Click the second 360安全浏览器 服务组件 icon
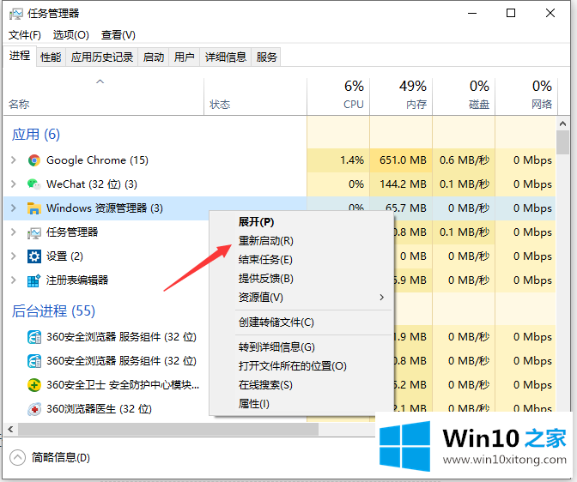 coord(33,361)
